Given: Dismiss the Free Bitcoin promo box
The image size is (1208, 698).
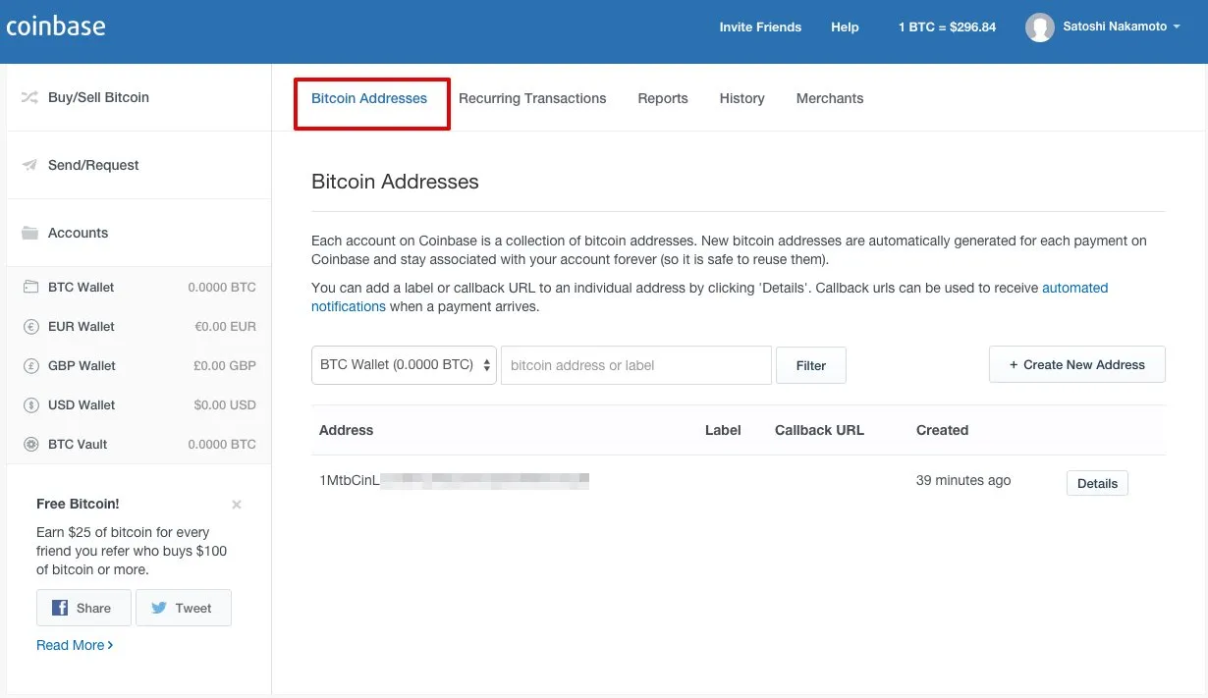Looking at the screenshot, I should click(237, 505).
